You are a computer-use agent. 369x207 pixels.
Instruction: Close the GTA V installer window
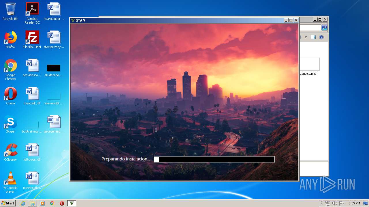click(x=296, y=20)
